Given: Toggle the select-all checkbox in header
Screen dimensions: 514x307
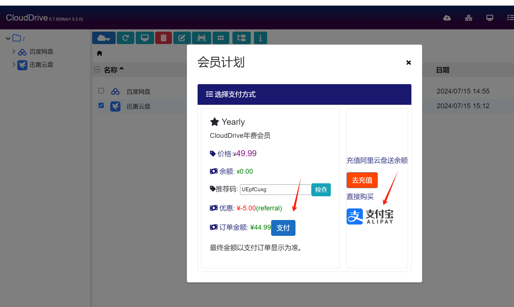Looking at the screenshot, I should pyautogui.click(x=97, y=69).
